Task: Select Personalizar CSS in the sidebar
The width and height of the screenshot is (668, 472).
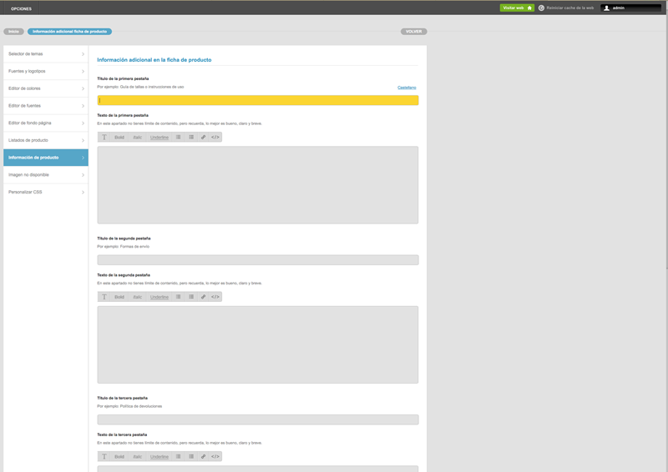Action: (45, 192)
